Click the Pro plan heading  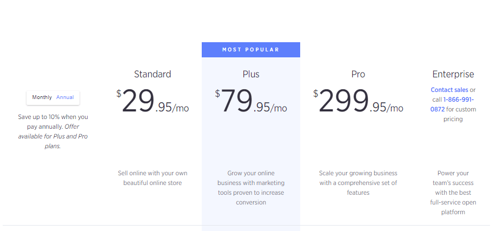pyautogui.click(x=358, y=74)
